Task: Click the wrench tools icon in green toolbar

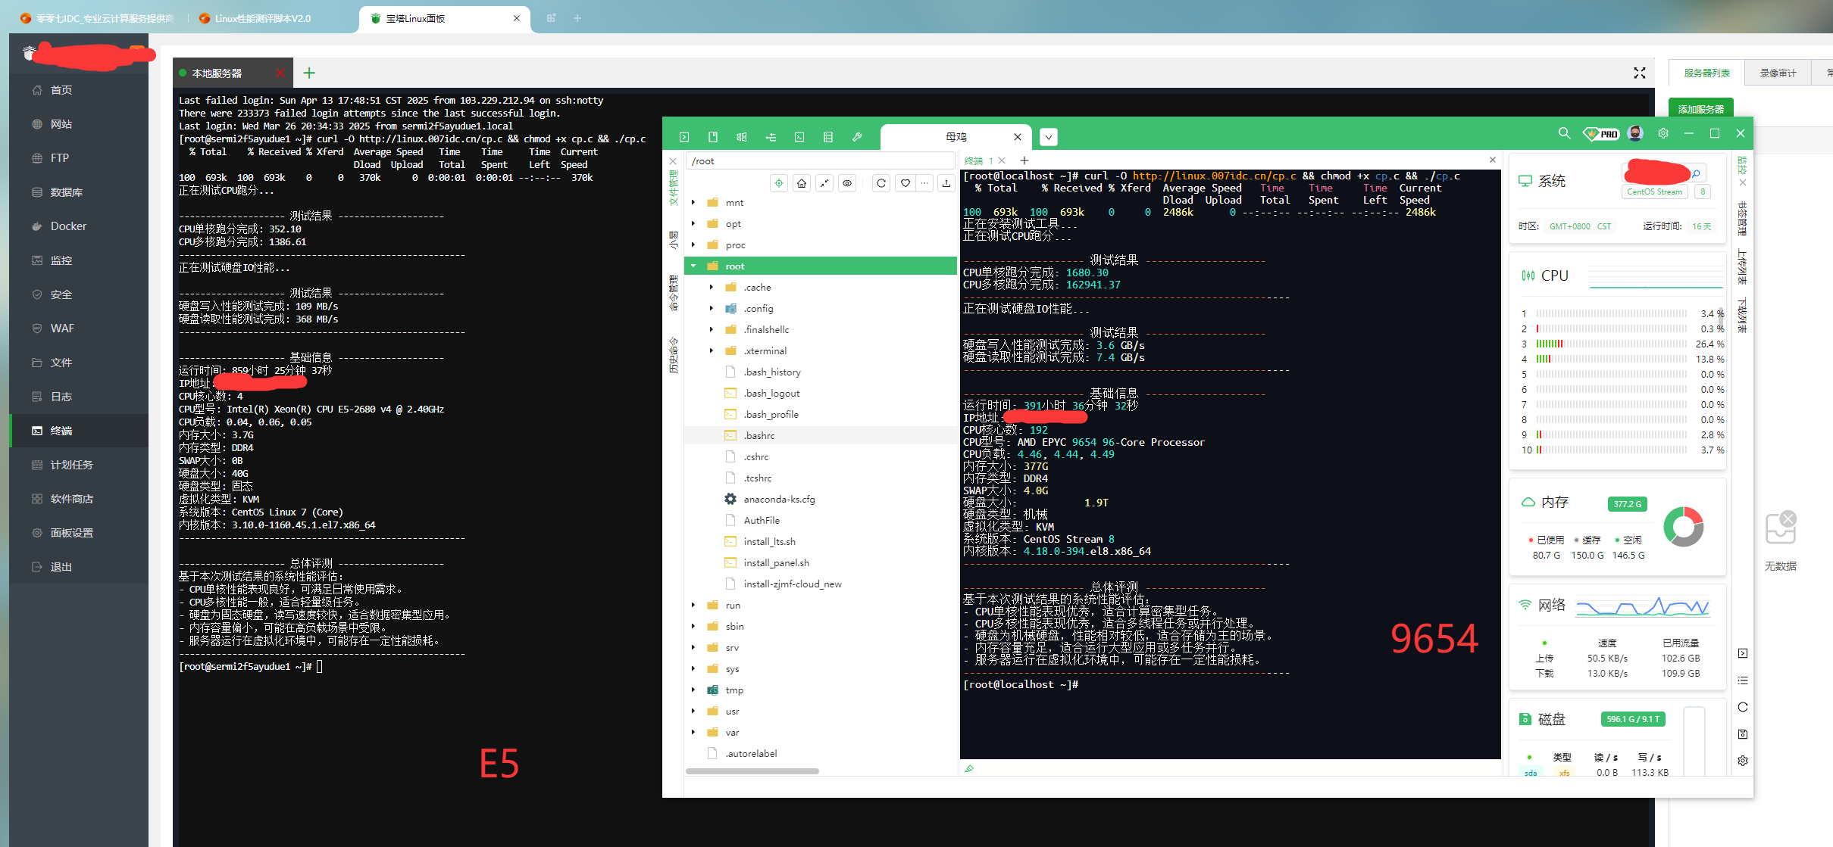Action: pyautogui.click(x=857, y=137)
